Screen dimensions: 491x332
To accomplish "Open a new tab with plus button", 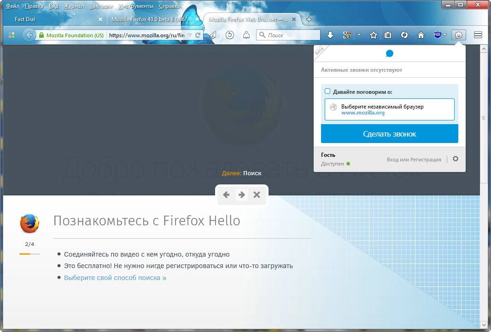I will click(309, 19).
